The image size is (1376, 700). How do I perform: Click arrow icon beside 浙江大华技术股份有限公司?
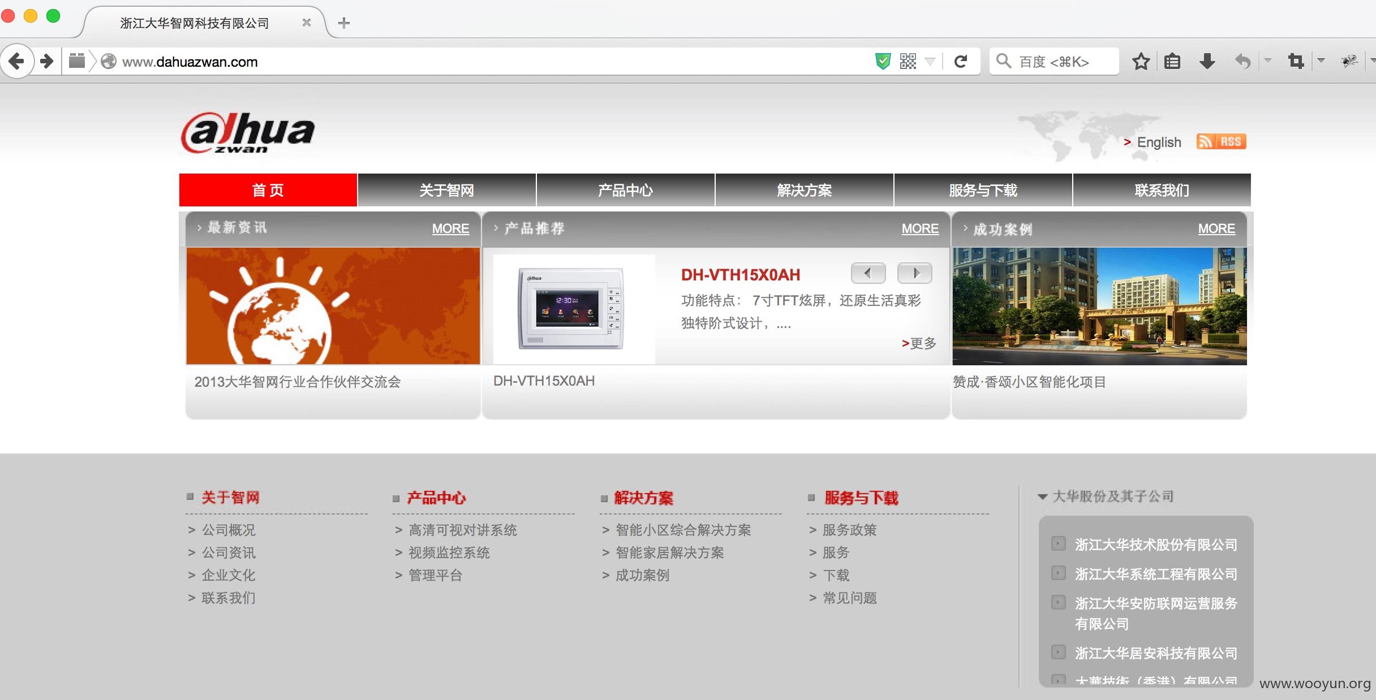tap(1058, 543)
